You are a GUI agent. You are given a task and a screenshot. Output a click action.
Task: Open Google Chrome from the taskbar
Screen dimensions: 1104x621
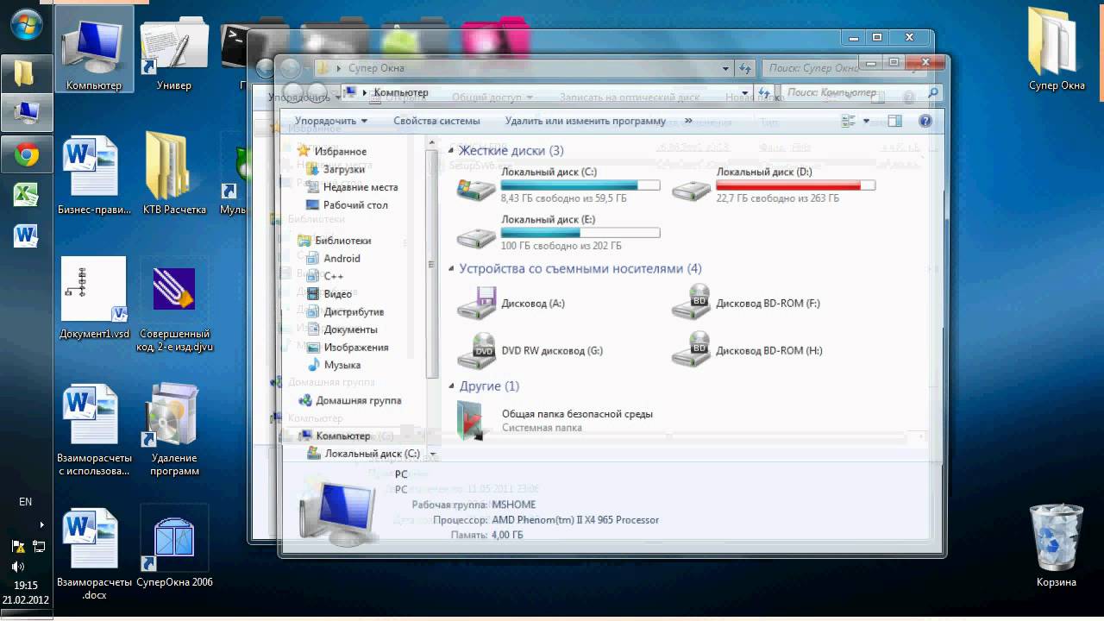(x=26, y=155)
